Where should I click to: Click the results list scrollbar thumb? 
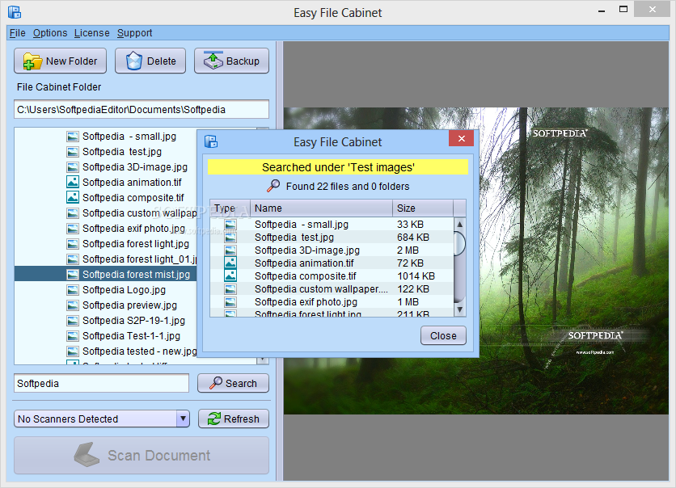(459, 243)
